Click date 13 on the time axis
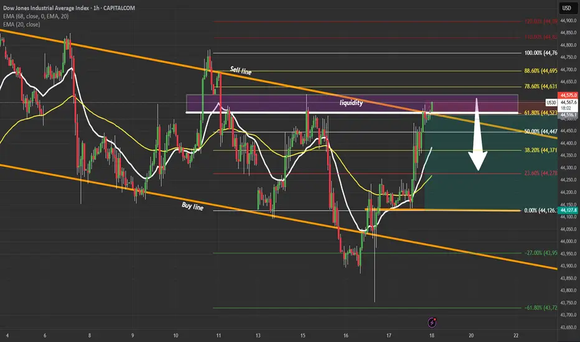Viewport: 580px width, 342px height. click(258, 336)
